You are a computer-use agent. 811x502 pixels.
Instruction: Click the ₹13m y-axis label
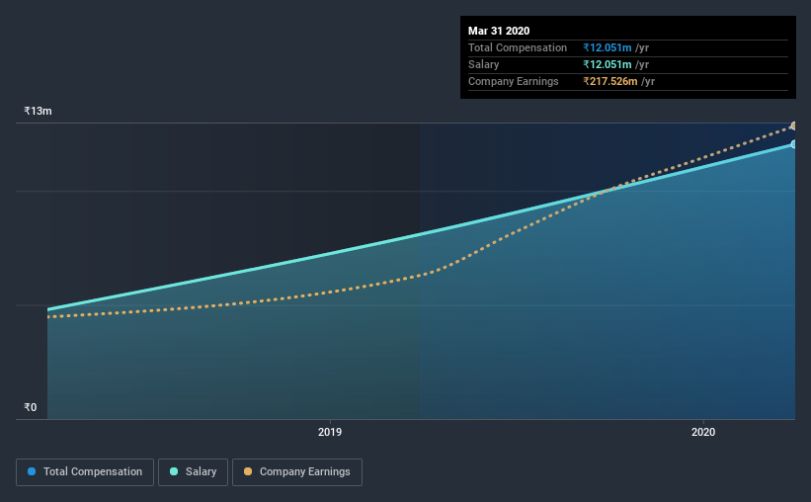[x=38, y=111]
